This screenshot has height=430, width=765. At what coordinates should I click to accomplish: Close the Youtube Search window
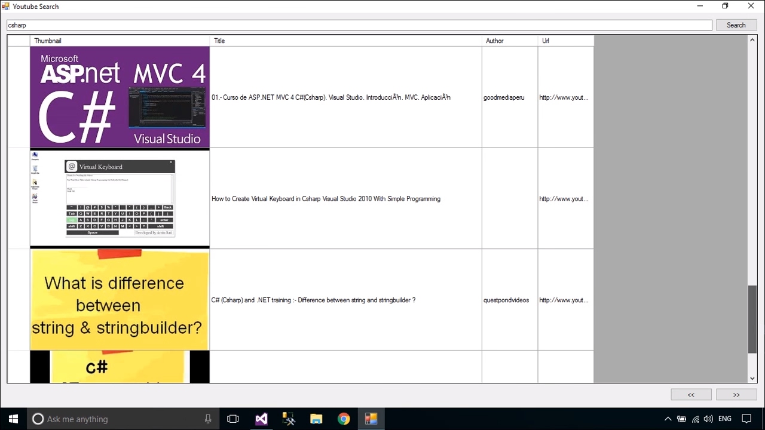(751, 6)
